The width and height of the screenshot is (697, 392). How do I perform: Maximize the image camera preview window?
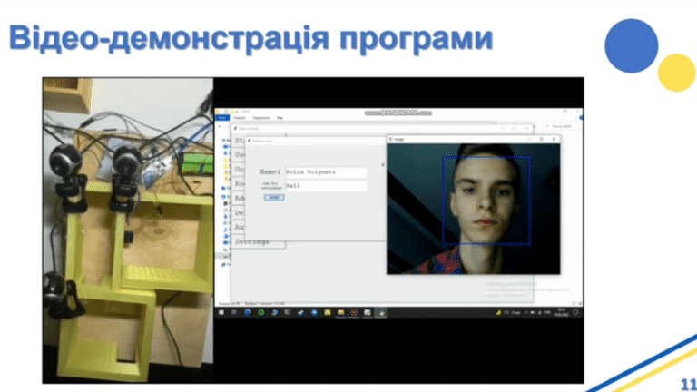[542, 139]
